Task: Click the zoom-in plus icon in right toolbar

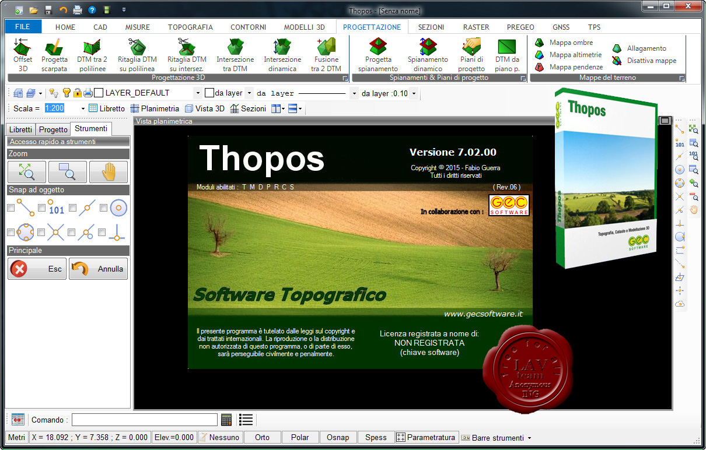Action: 694,183
